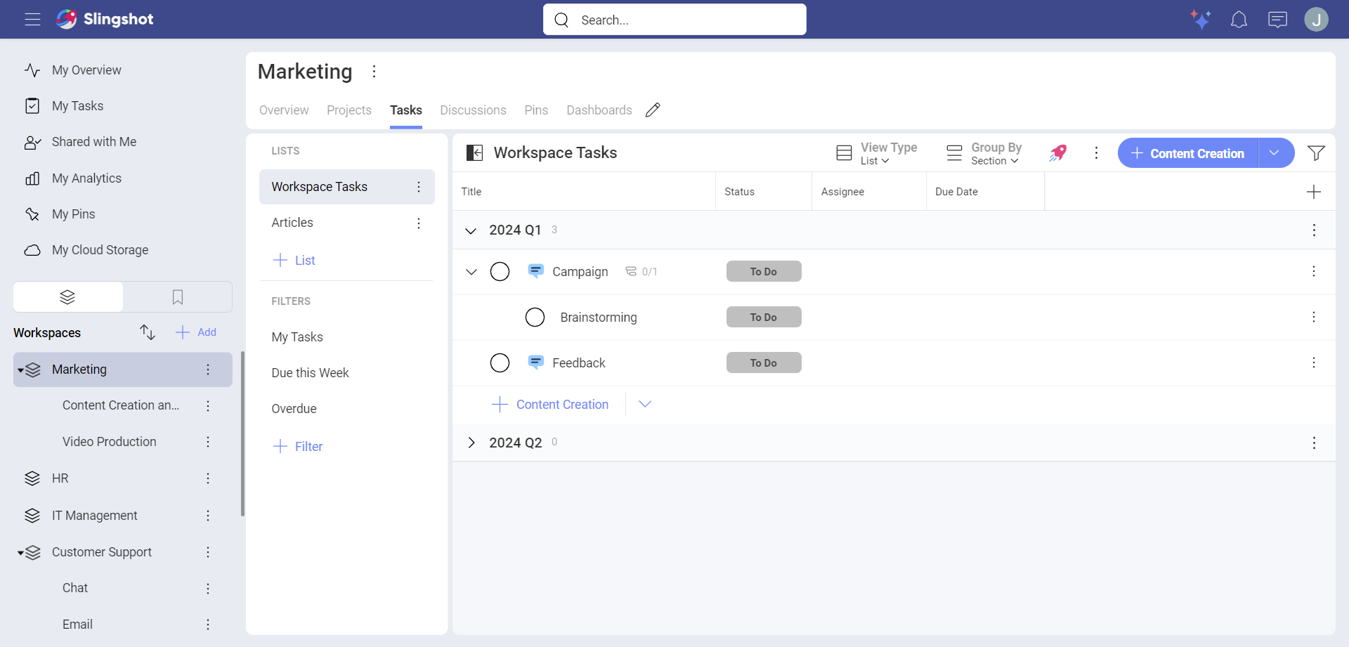The width and height of the screenshot is (1349, 647).
Task: Open the hamburger navigation menu
Action: tap(32, 19)
